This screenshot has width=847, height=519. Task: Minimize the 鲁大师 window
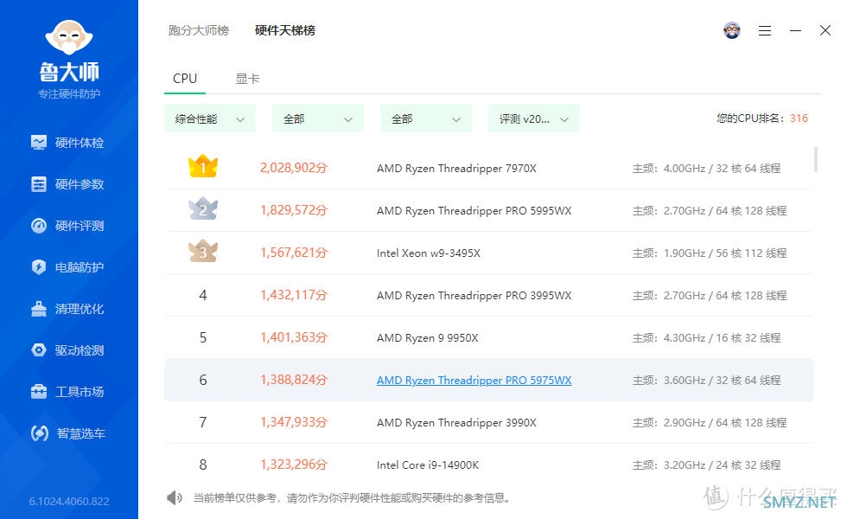pos(796,31)
